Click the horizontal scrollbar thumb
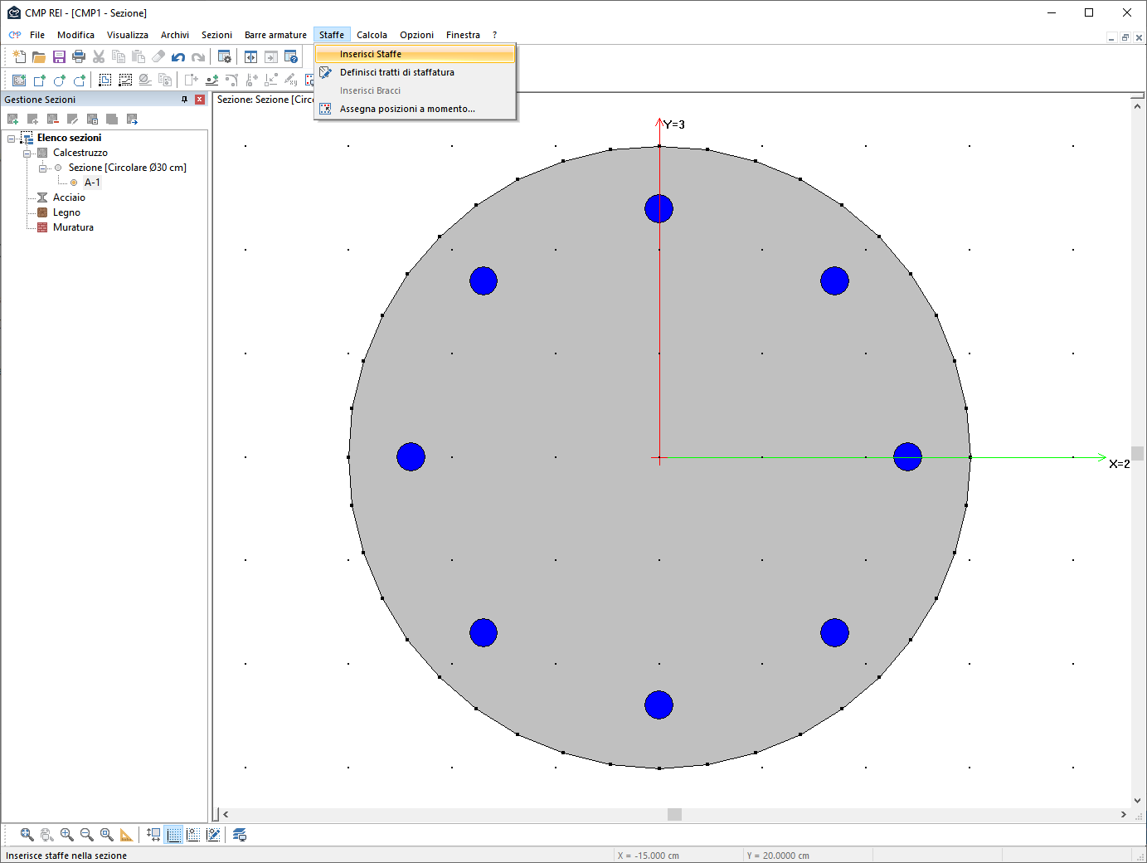 pos(674,815)
